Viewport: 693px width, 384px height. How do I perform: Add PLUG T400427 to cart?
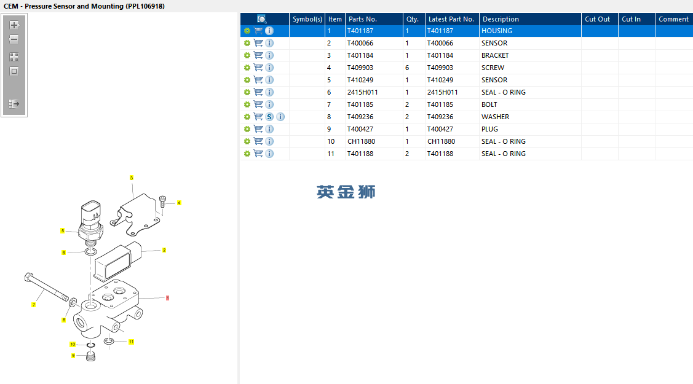258,129
